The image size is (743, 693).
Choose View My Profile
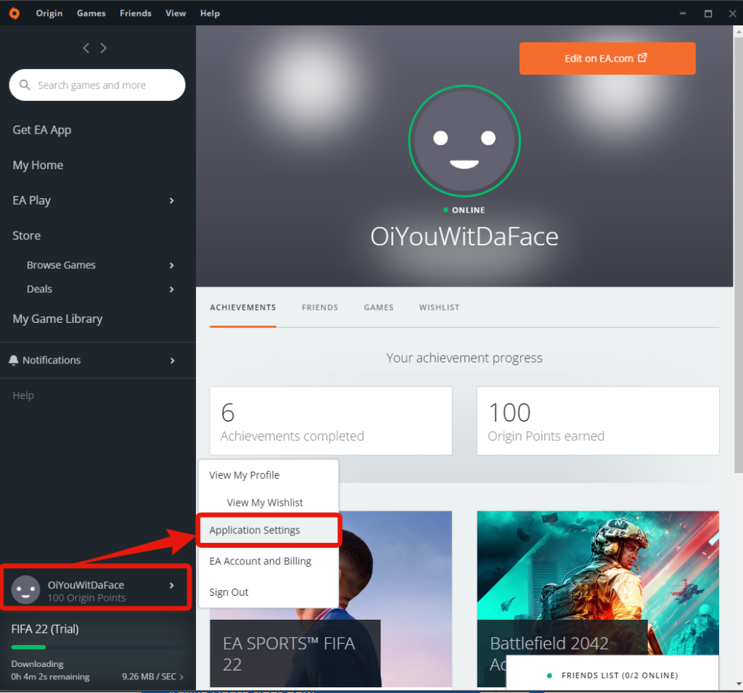245,475
